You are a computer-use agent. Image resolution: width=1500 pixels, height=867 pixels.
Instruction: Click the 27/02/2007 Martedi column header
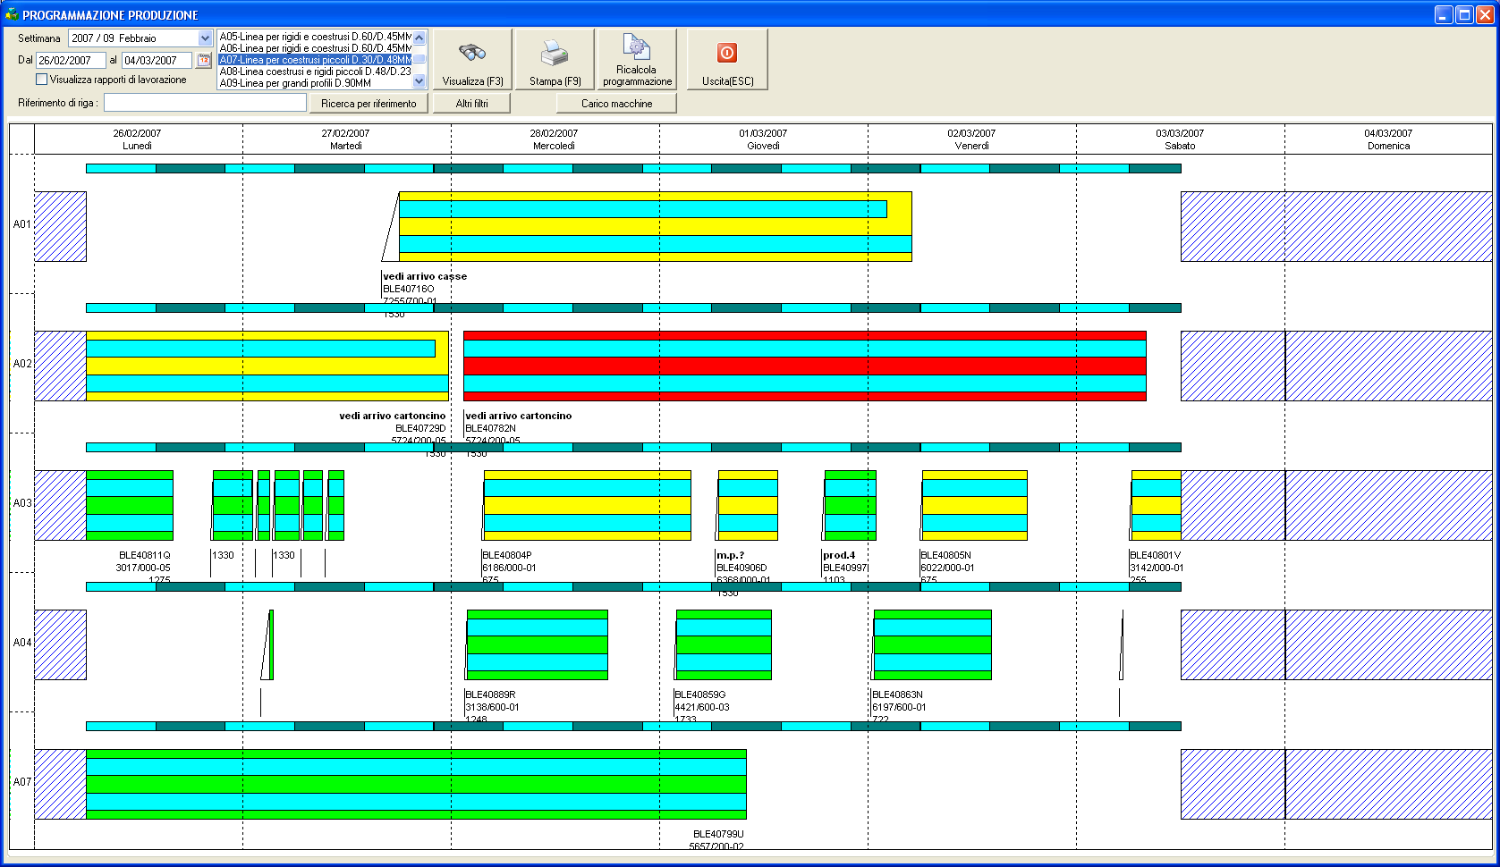(346, 139)
